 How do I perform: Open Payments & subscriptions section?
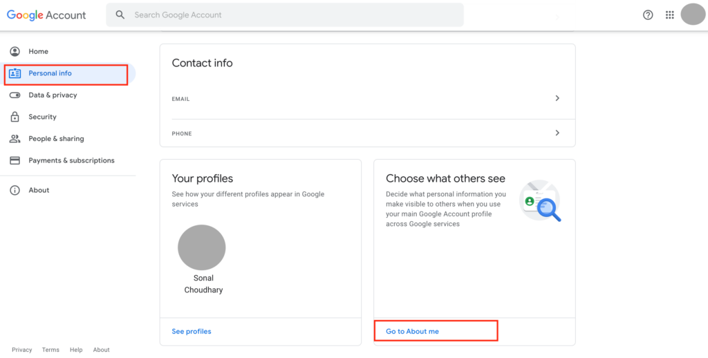(71, 160)
